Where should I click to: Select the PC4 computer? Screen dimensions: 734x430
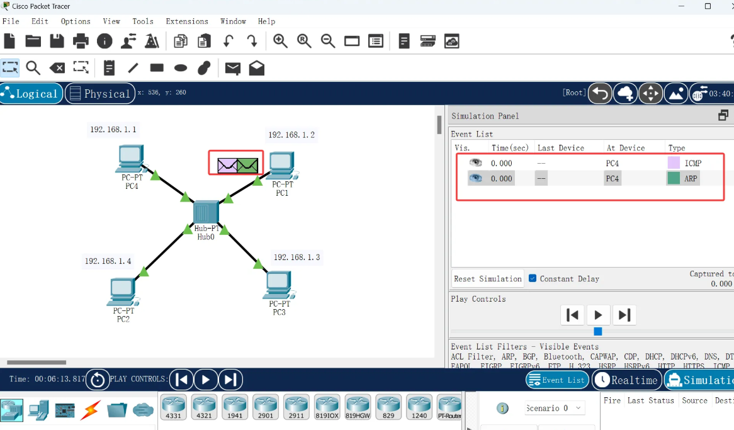[x=130, y=159]
